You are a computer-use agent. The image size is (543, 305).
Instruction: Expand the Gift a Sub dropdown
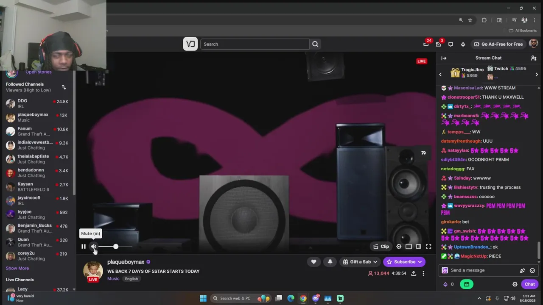(360, 262)
